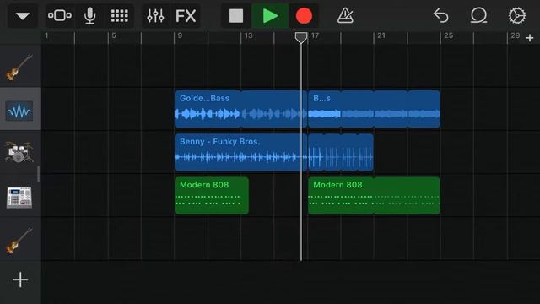Image resolution: width=540 pixels, height=304 pixels.
Task: Select the B...s audio region
Action: coord(374,109)
